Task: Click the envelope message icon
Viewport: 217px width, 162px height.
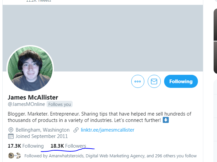Action: pos(154,82)
